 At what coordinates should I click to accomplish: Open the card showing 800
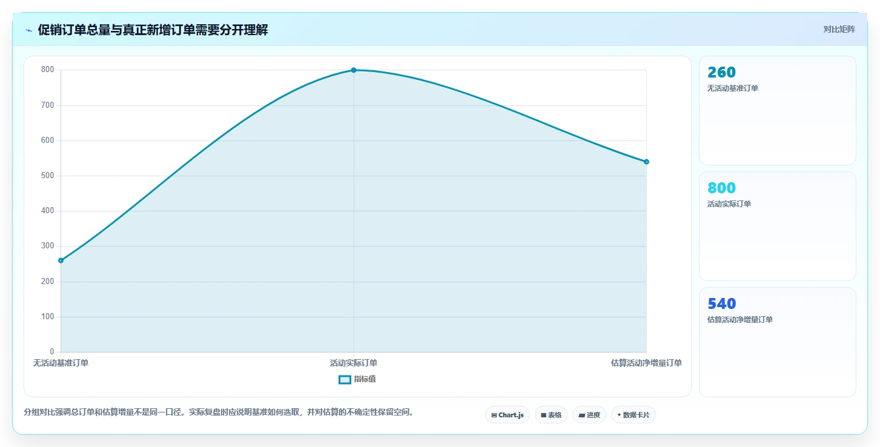point(778,226)
